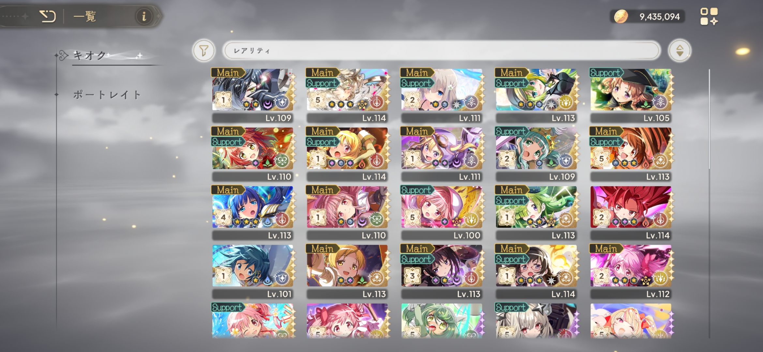Image resolution: width=763 pixels, height=352 pixels.
Task: Select the Lv.109 dark-haired Main card
Action: 253,95
